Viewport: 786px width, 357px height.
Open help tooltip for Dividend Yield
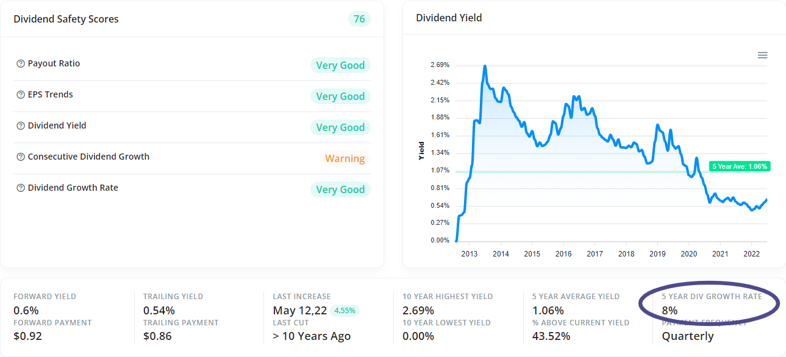pyautogui.click(x=20, y=125)
